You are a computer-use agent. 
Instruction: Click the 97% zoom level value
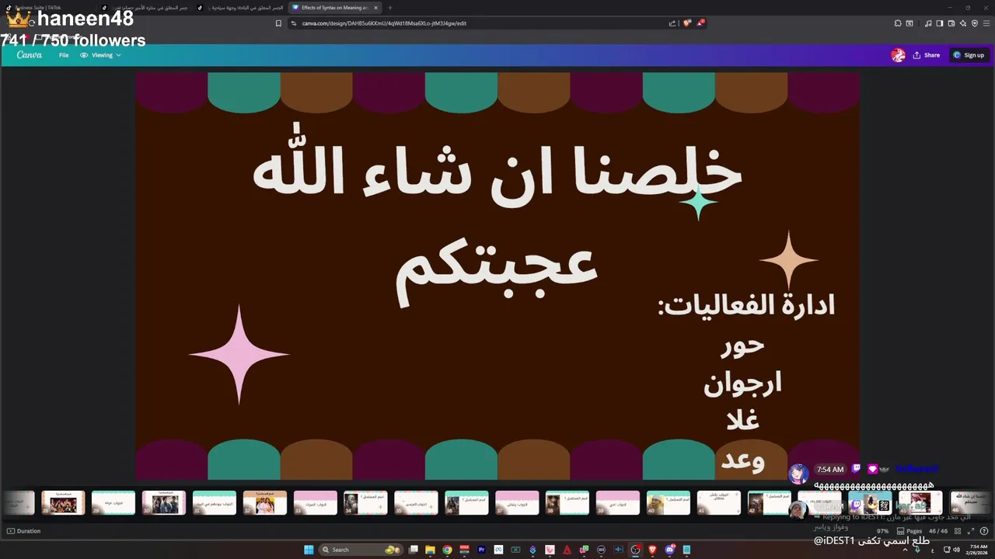coord(882,531)
